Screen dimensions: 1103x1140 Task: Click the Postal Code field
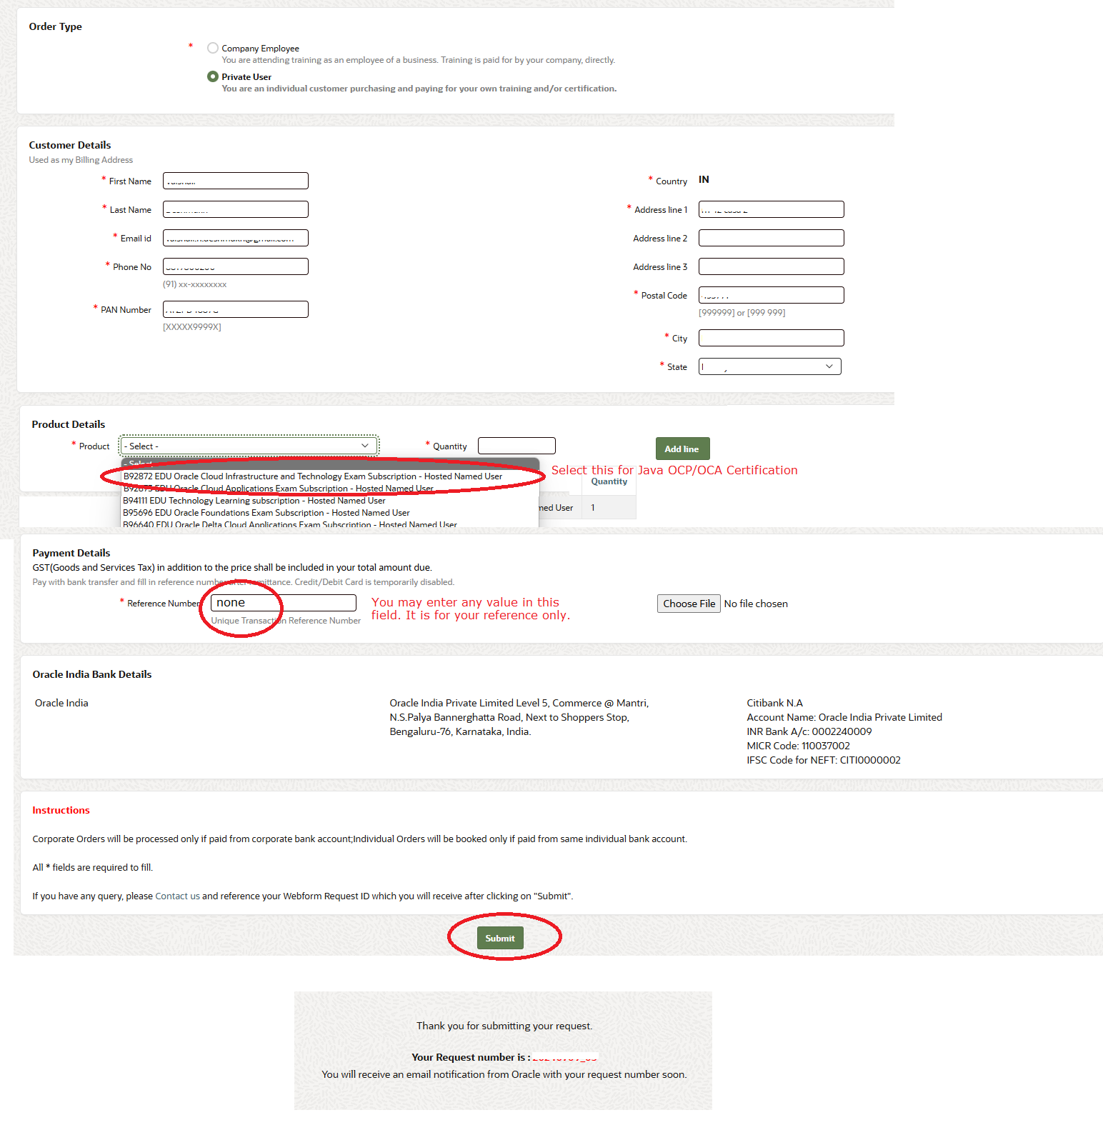pyautogui.click(x=772, y=295)
